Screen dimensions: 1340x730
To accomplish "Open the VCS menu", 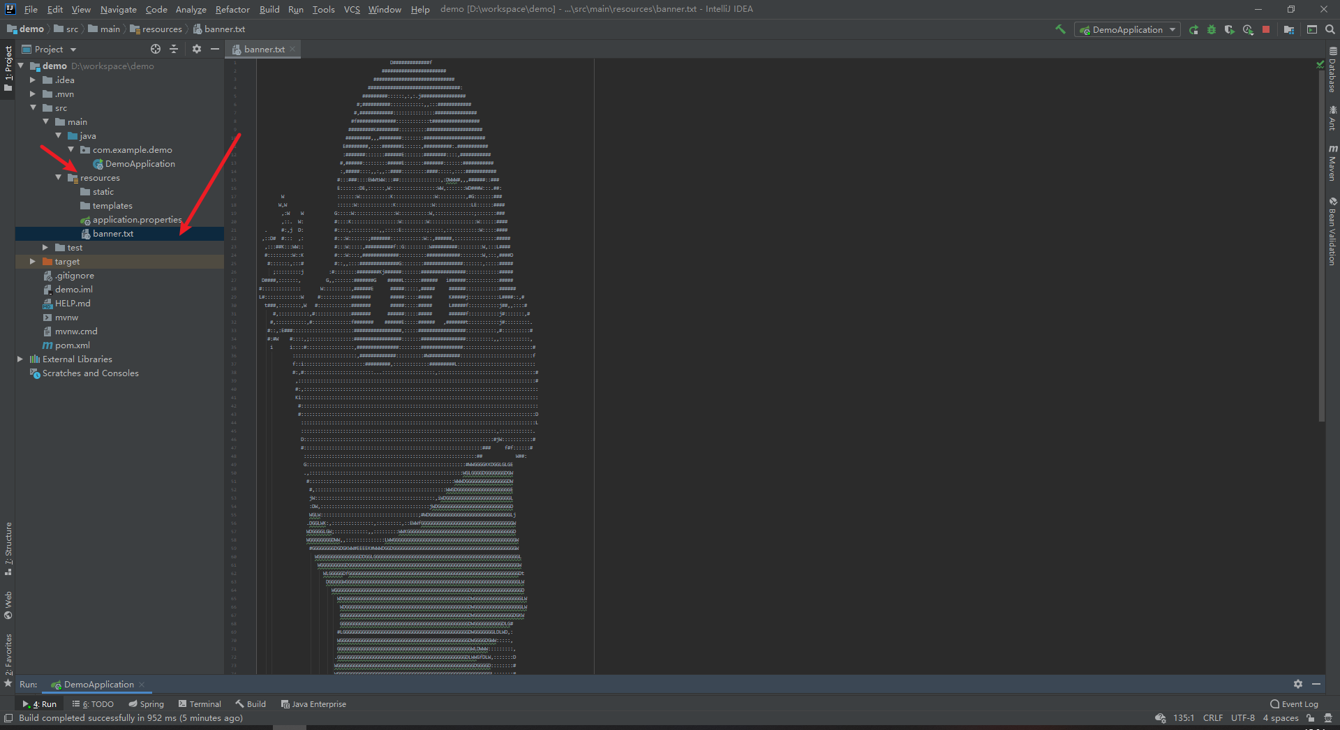I will pos(352,9).
